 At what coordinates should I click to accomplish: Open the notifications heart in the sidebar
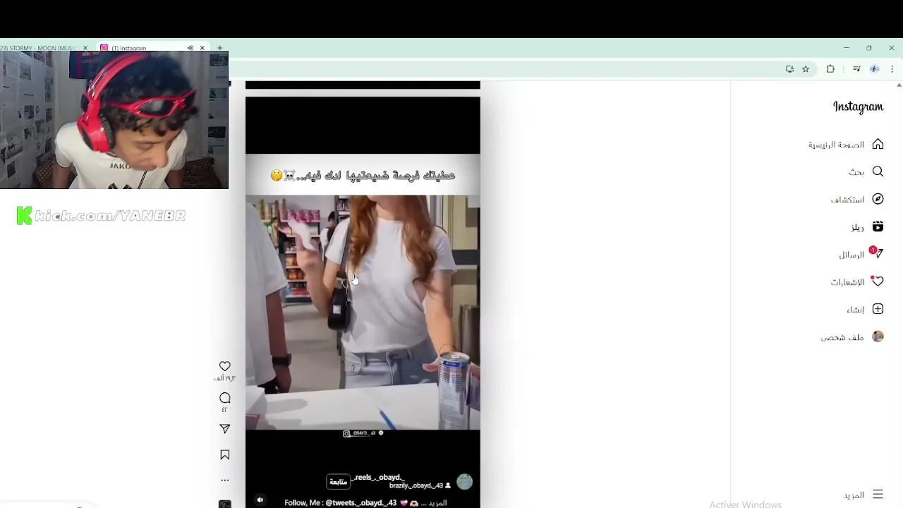tap(877, 281)
